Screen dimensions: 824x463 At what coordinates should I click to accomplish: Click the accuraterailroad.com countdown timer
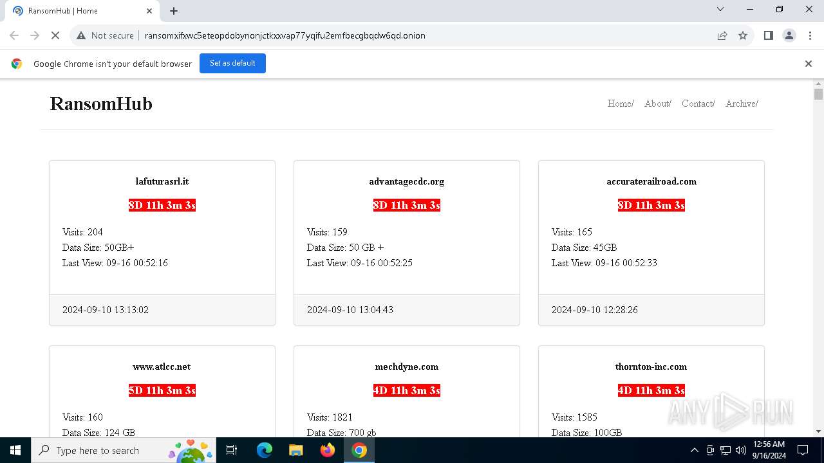point(651,205)
